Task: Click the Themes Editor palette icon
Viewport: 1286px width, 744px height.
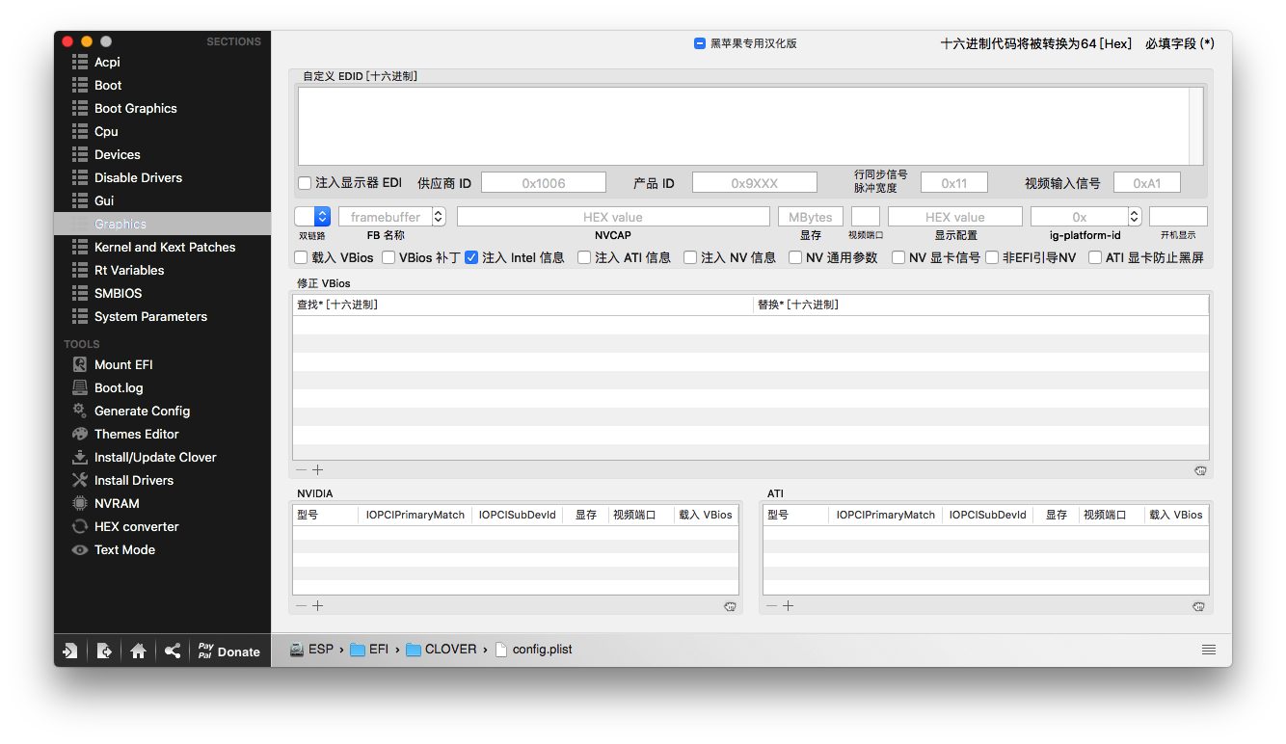Action: 80,434
